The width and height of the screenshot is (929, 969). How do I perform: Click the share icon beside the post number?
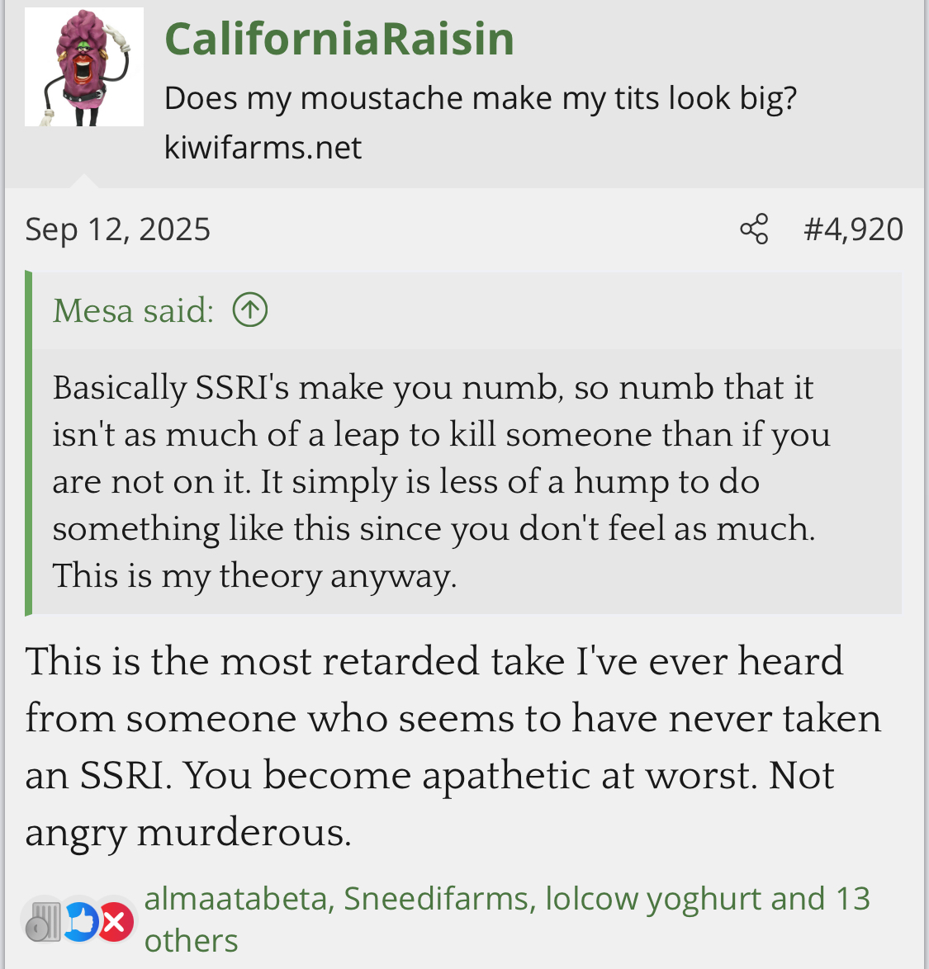754,229
